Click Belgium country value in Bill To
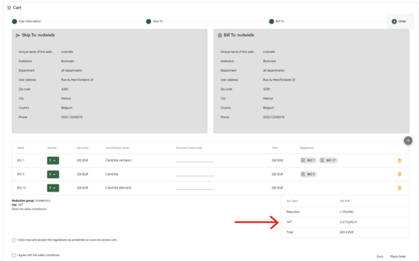 [x=269, y=108]
